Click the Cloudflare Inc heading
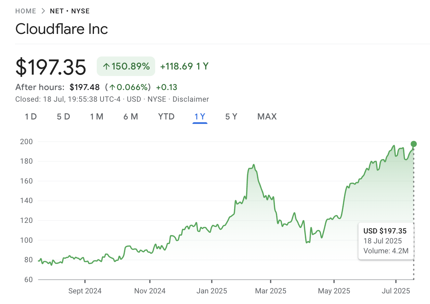Viewport: 430px width, 304px height. pos(62,29)
